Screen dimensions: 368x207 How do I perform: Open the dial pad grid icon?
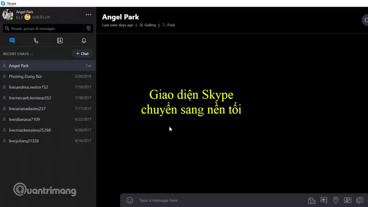click(x=89, y=28)
